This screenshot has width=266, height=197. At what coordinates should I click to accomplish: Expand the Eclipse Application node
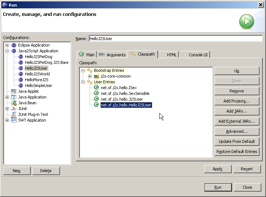[x=7, y=45]
